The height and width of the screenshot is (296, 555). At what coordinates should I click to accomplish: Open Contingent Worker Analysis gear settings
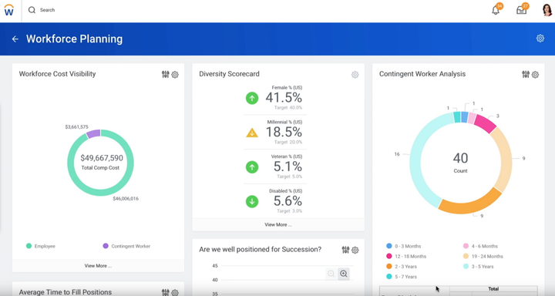(x=535, y=75)
